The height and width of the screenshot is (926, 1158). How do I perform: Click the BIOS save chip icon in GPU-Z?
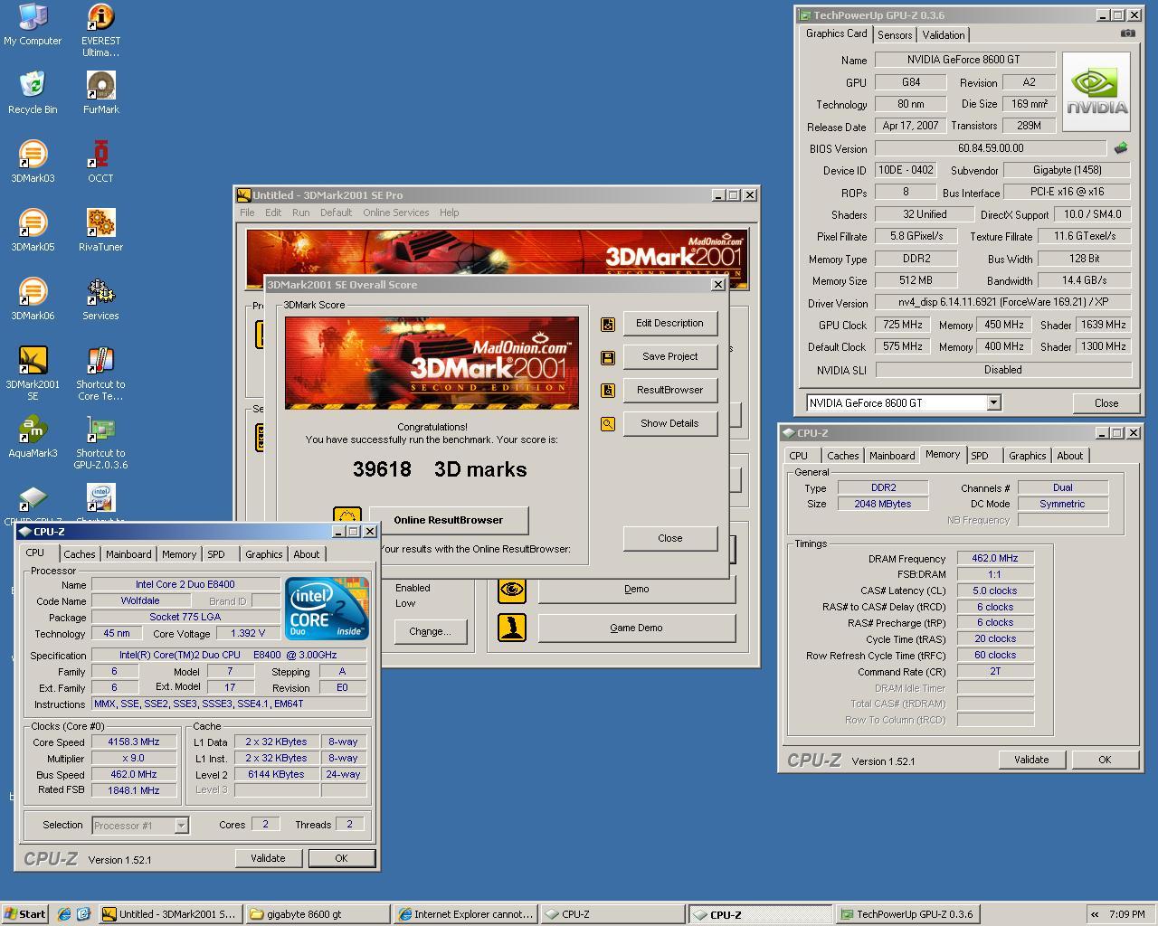[x=1121, y=147]
